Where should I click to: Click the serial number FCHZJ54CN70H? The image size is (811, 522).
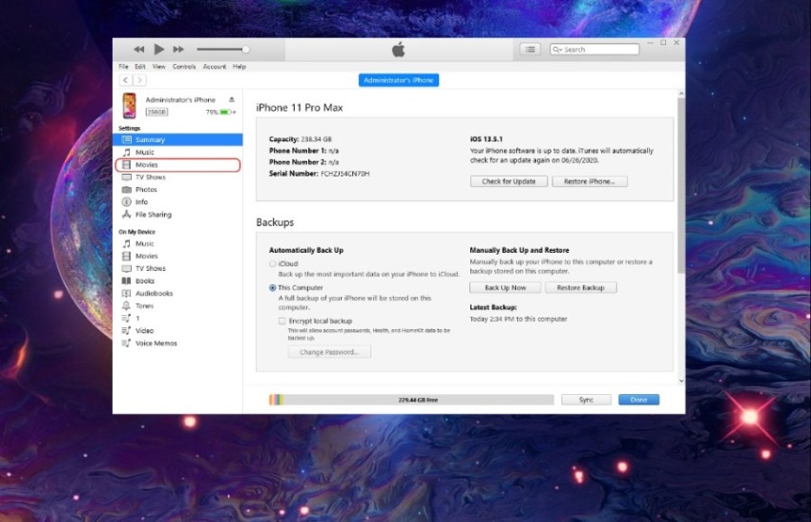click(x=345, y=174)
